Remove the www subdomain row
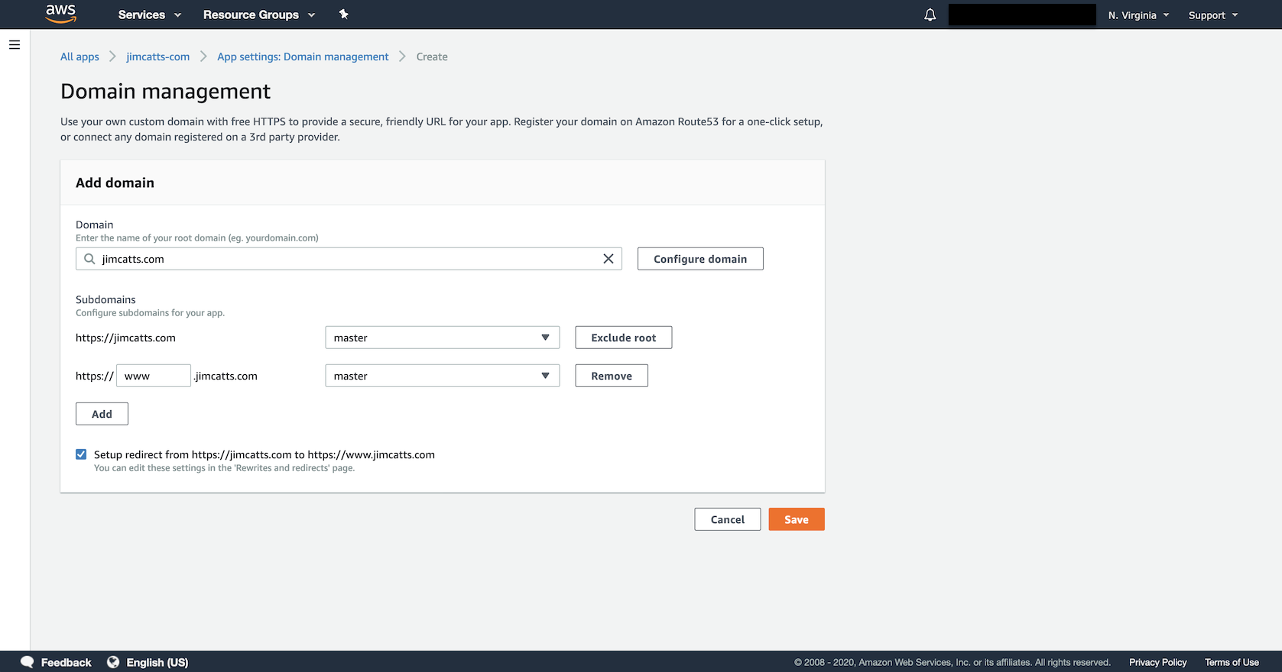 [612, 376]
